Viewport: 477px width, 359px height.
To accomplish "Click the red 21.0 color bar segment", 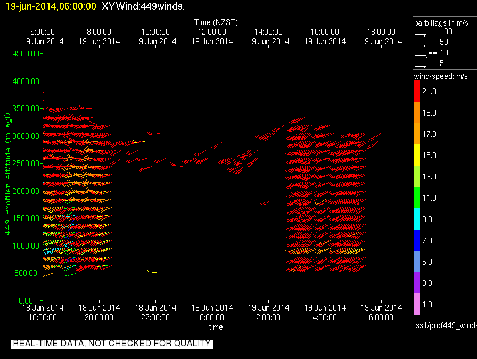I will pyautogui.click(x=417, y=91).
